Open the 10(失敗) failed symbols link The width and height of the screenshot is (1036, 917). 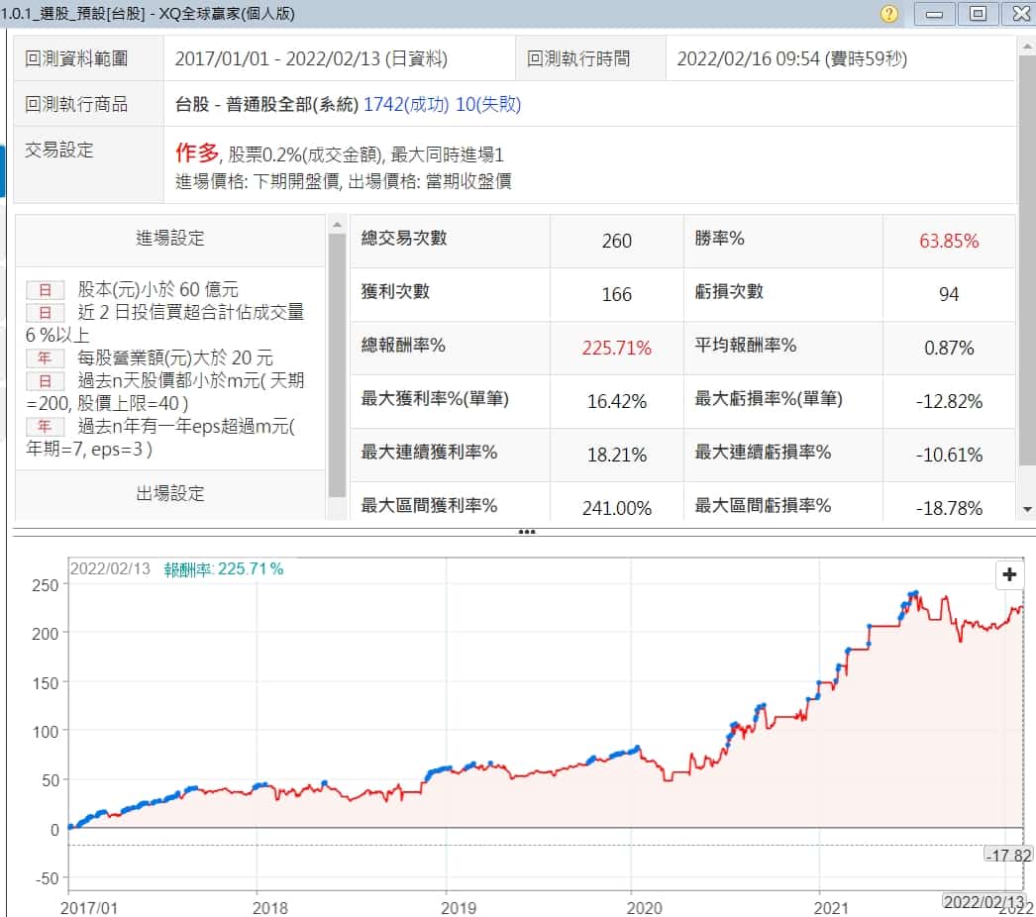tap(488, 105)
